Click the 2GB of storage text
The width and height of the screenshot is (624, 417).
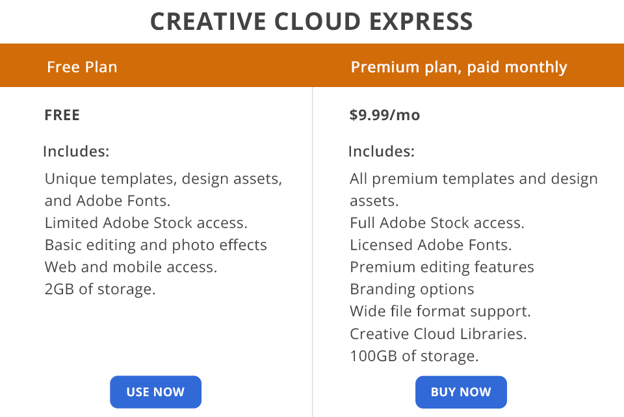pyautogui.click(x=100, y=289)
